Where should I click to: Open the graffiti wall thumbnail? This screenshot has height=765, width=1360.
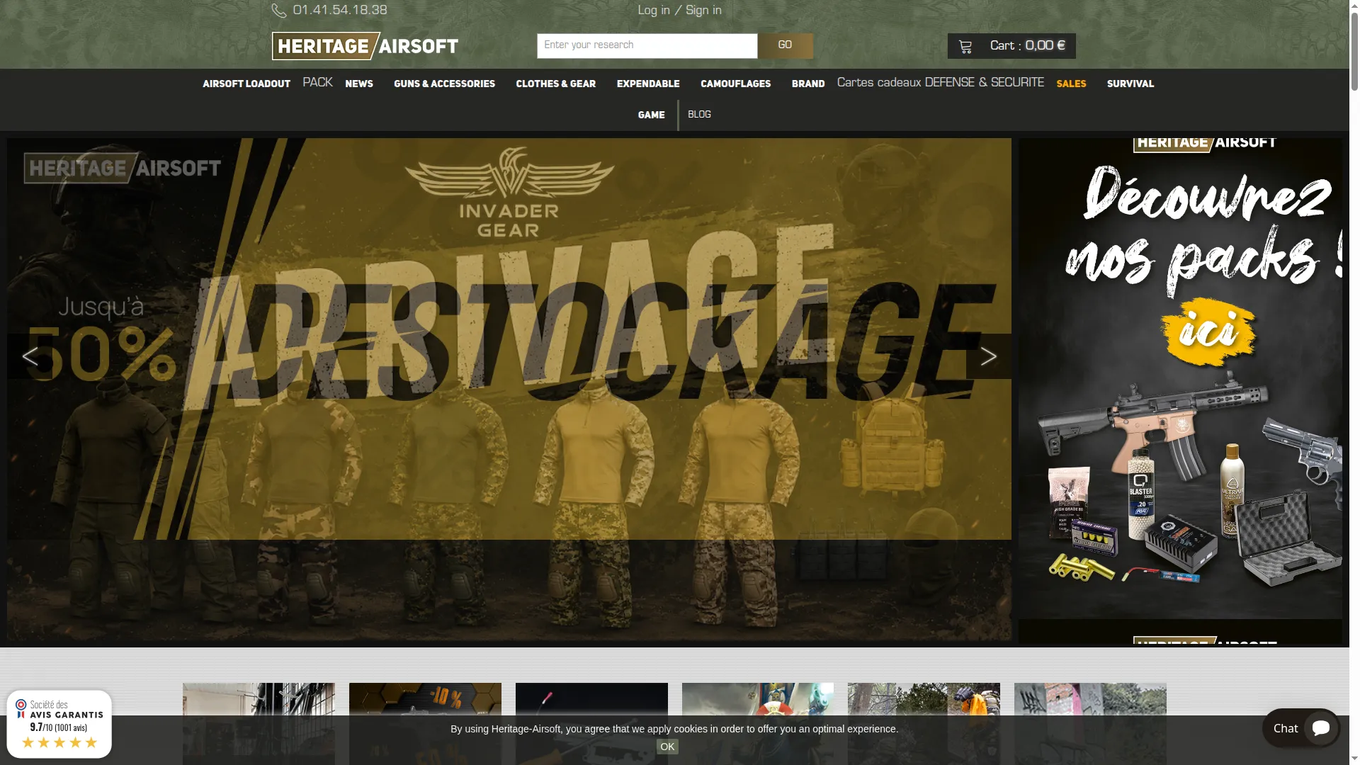click(x=1090, y=724)
